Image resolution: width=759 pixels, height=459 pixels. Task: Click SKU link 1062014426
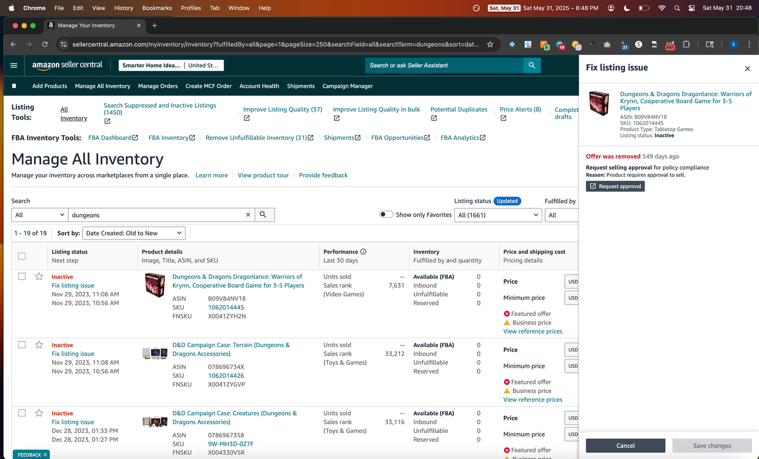click(226, 376)
